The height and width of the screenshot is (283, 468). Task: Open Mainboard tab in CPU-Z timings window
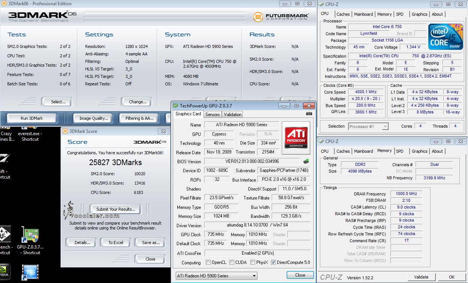point(363,151)
